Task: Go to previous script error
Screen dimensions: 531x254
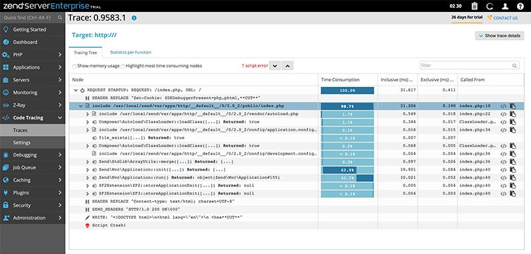Action: click(287, 66)
